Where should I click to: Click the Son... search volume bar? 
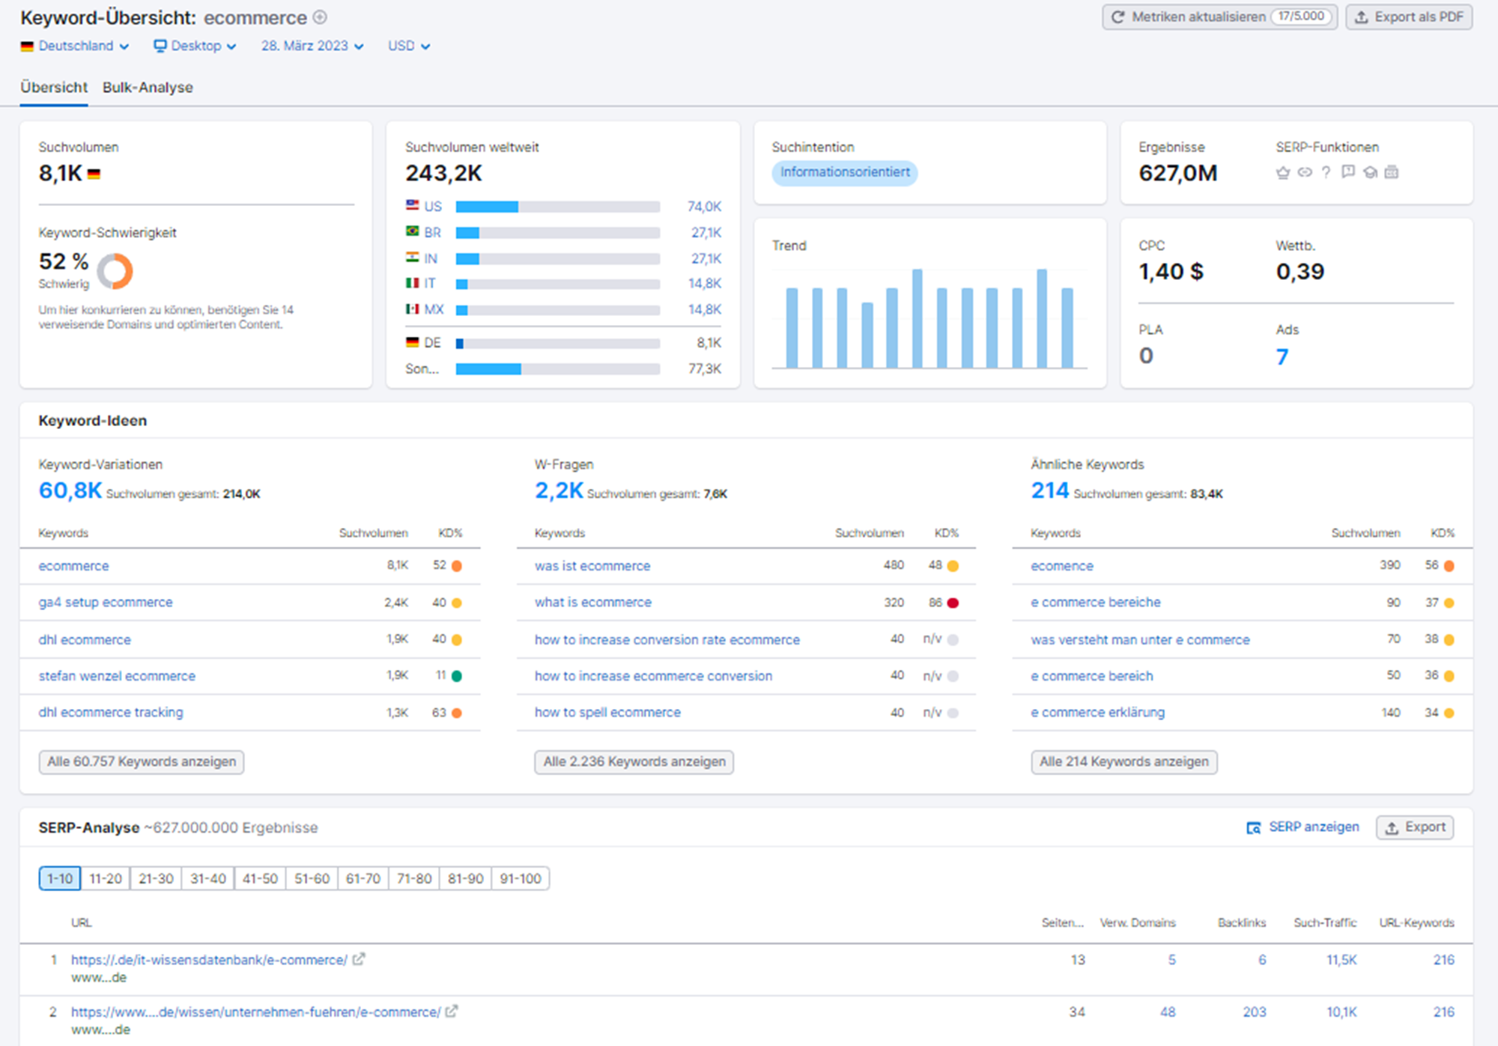(x=558, y=369)
